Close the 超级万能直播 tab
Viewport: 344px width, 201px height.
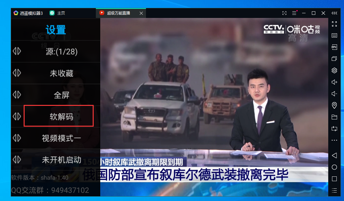coord(141,13)
